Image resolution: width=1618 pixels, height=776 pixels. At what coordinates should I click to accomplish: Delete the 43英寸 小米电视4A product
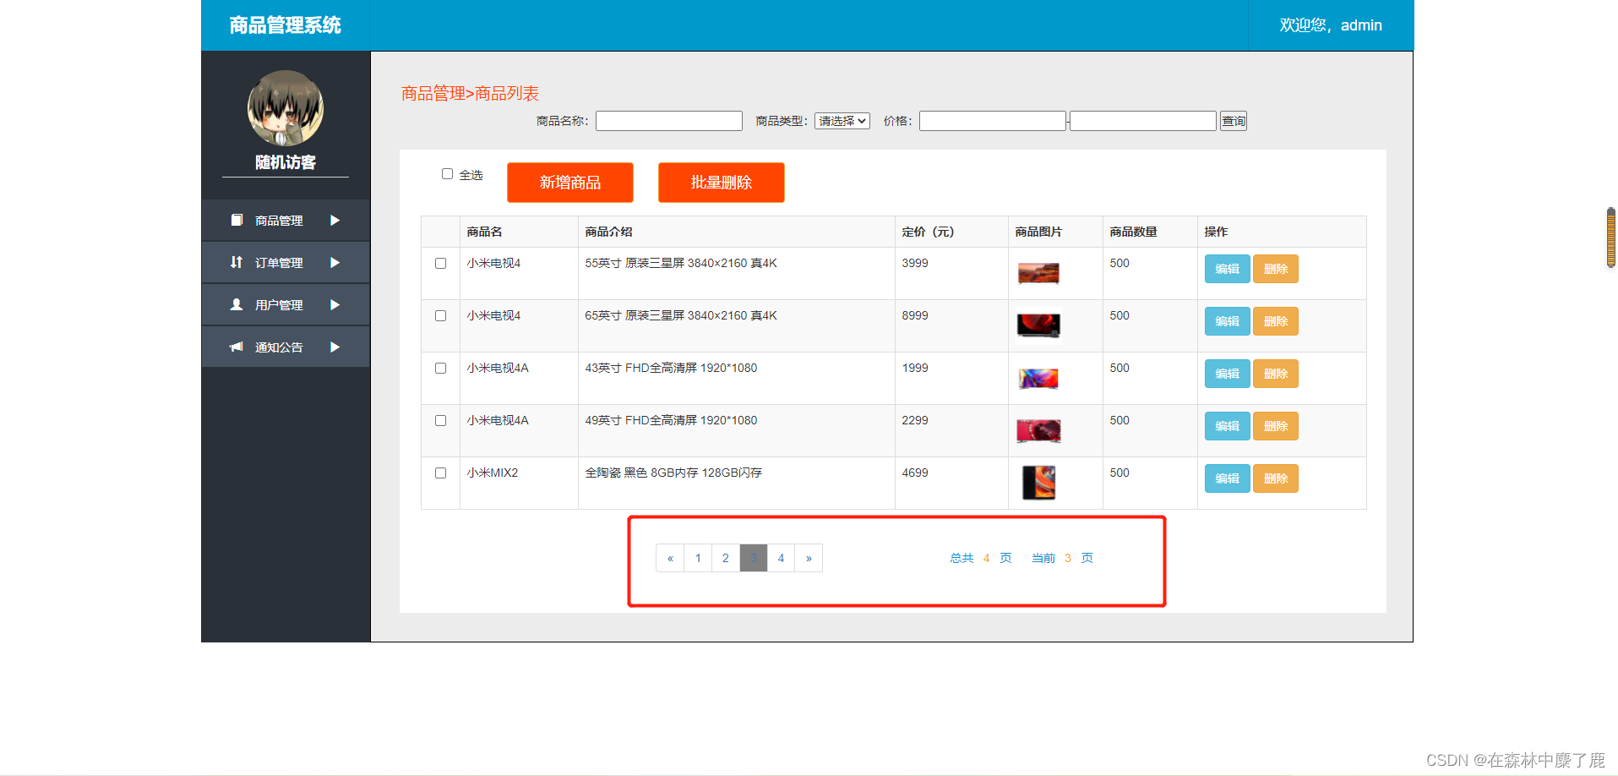(1276, 374)
